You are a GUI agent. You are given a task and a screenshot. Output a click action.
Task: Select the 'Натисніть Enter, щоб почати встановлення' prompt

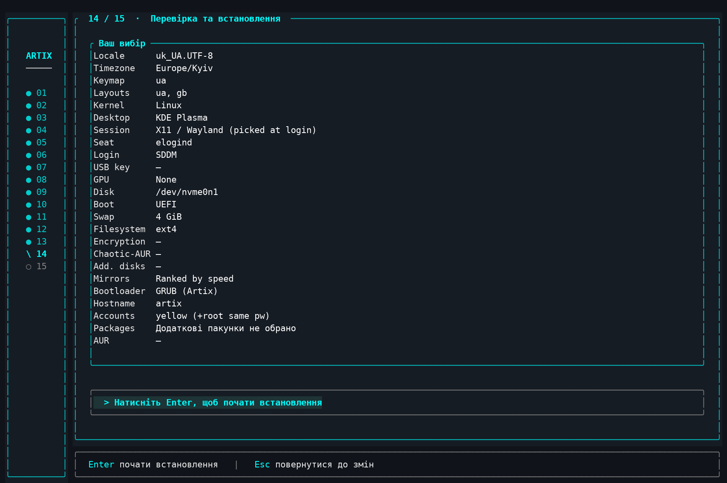pos(208,403)
